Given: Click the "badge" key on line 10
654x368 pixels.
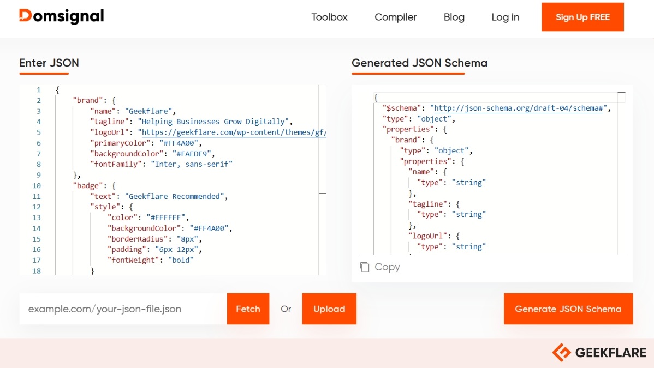Looking at the screenshot, I should coord(87,185).
